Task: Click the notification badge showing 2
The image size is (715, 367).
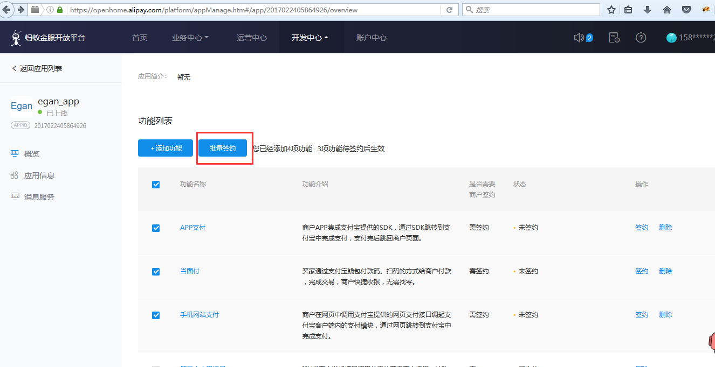Action: (x=589, y=38)
